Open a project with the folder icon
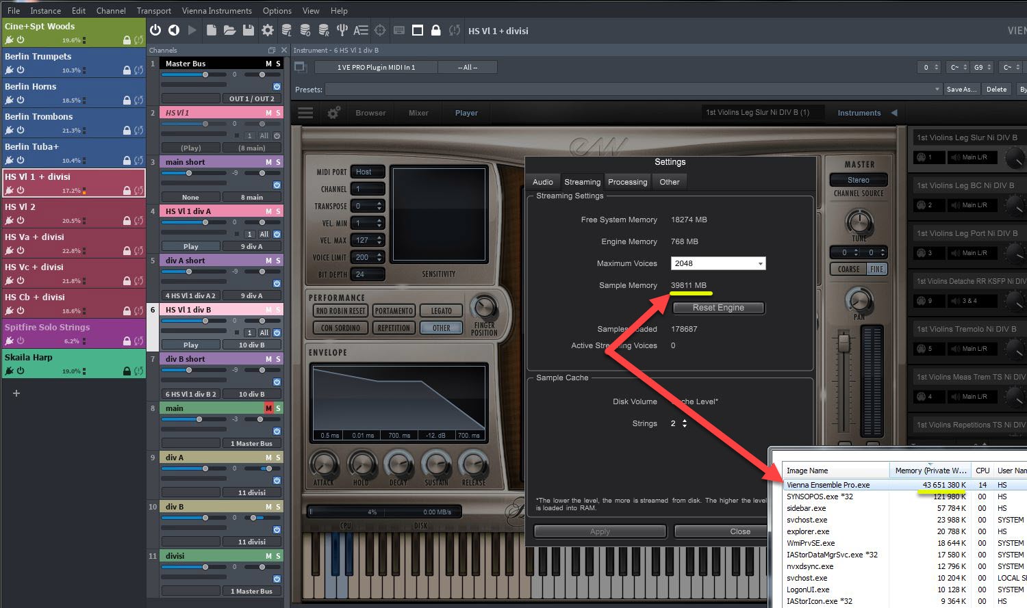 coord(229,30)
